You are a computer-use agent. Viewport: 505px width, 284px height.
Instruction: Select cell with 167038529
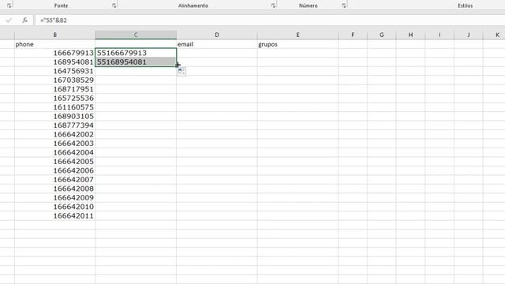(x=54, y=80)
